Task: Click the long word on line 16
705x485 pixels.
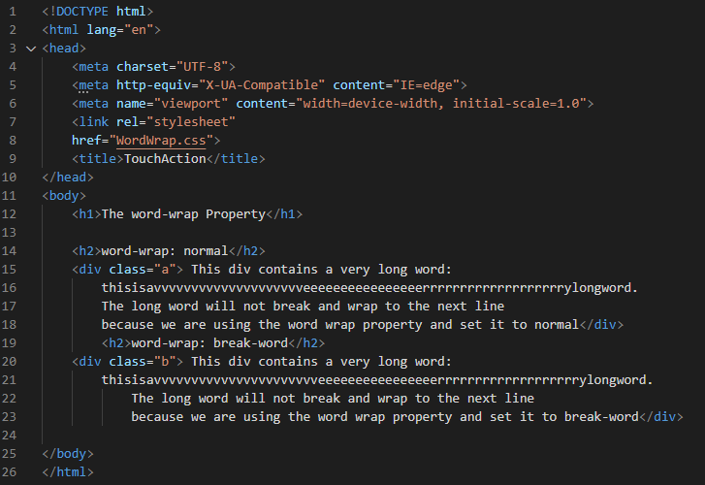Action: tap(369, 288)
